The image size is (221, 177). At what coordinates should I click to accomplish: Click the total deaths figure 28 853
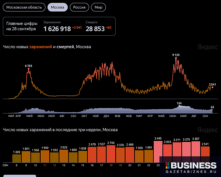tap(95, 29)
